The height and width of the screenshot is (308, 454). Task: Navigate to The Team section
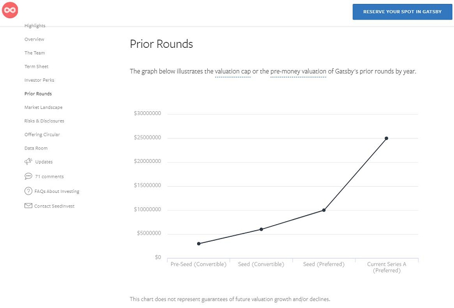coord(35,53)
